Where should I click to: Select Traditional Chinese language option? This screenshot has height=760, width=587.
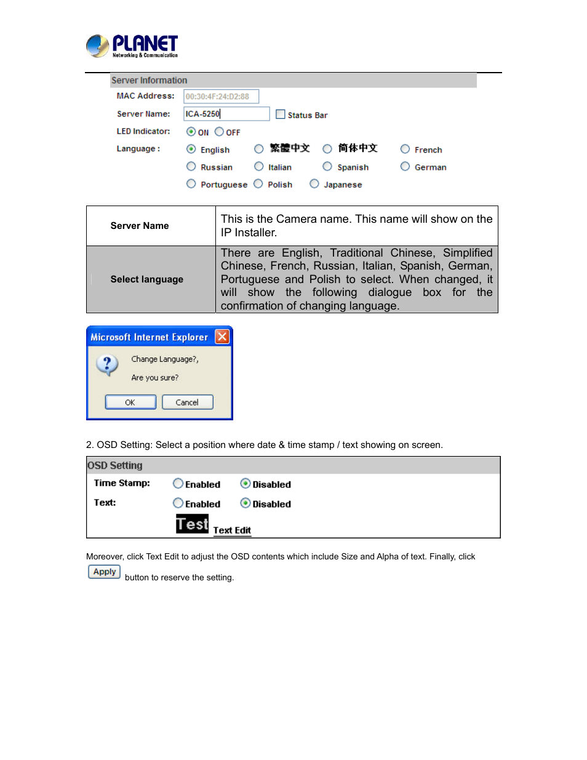tap(259, 149)
